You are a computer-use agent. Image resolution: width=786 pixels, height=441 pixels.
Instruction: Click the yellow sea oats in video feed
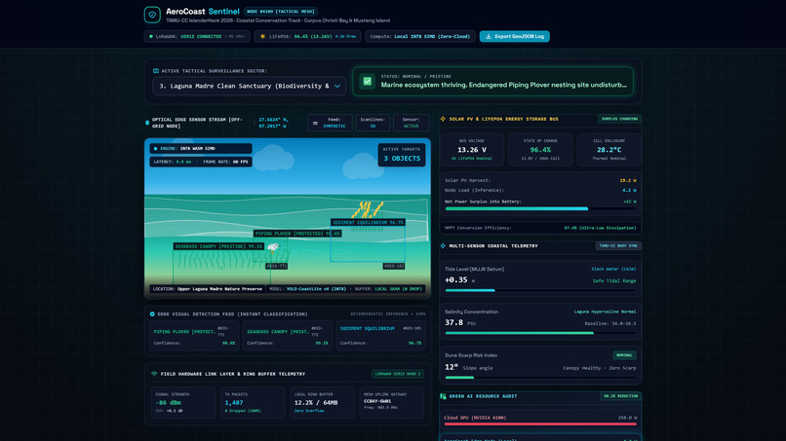tap(368, 209)
